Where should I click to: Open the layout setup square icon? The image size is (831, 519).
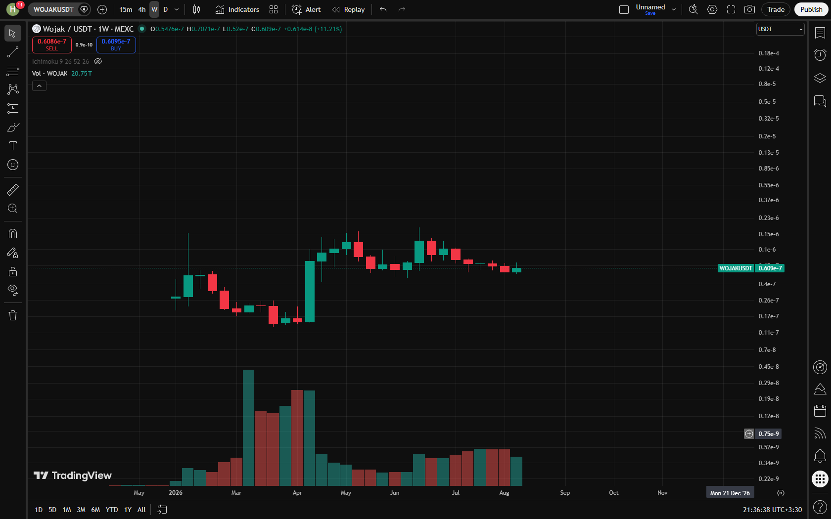[x=624, y=9]
